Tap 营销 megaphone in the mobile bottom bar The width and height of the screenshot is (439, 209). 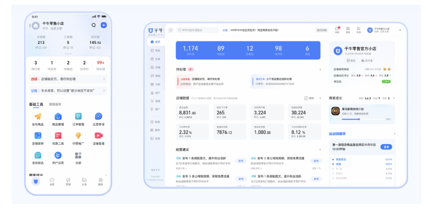click(68, 182)
